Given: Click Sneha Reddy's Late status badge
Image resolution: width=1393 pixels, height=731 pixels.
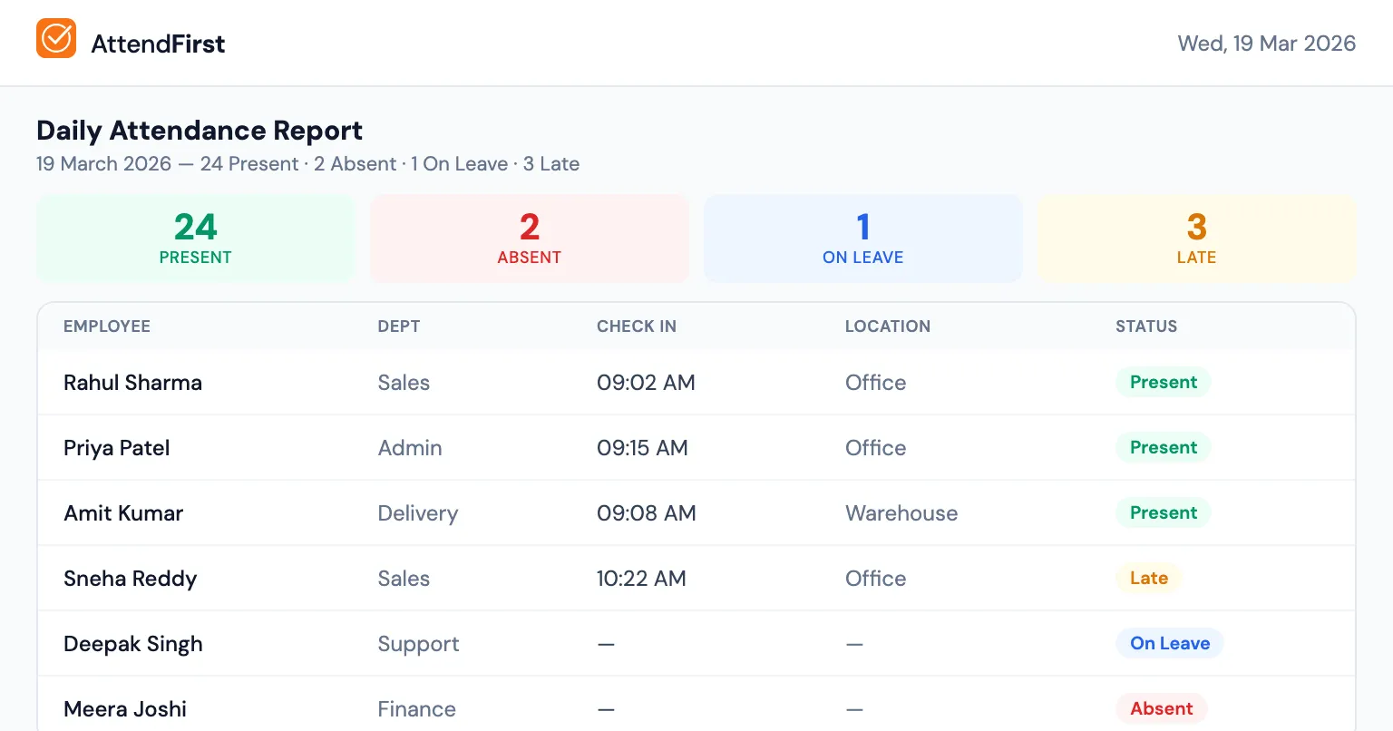Looking at the screenshot, I should coord(1148,578).
